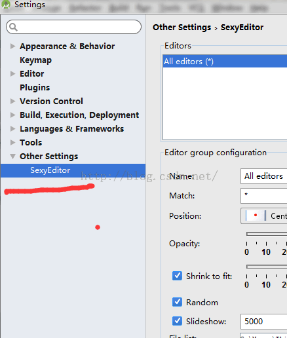The height and width of the screenshot is (338, 287).
Task: Click the Name text field
Action: point(264,176)
